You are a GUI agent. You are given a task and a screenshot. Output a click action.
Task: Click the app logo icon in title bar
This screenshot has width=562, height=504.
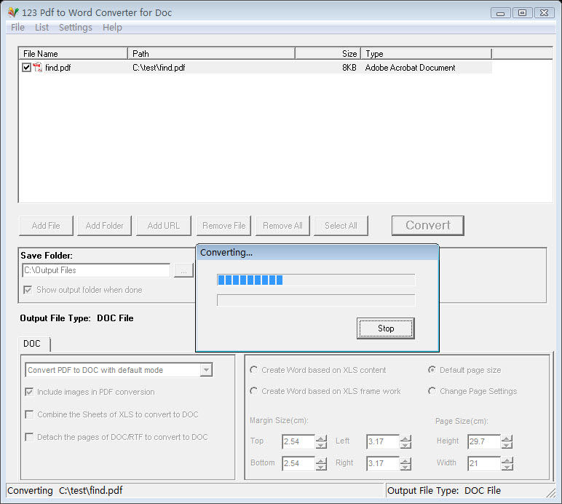(x=13, y=12)
